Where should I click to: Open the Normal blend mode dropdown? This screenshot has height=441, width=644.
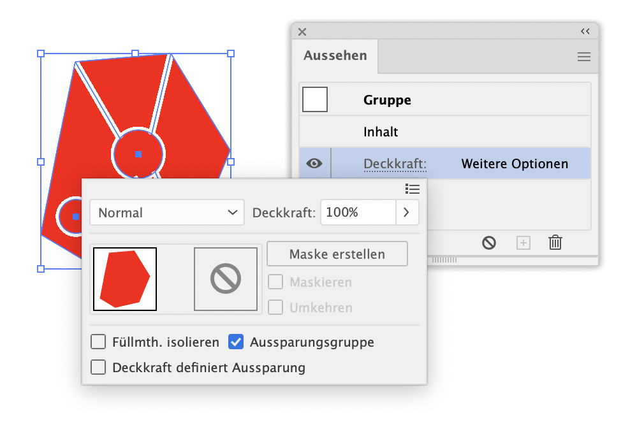167,212
